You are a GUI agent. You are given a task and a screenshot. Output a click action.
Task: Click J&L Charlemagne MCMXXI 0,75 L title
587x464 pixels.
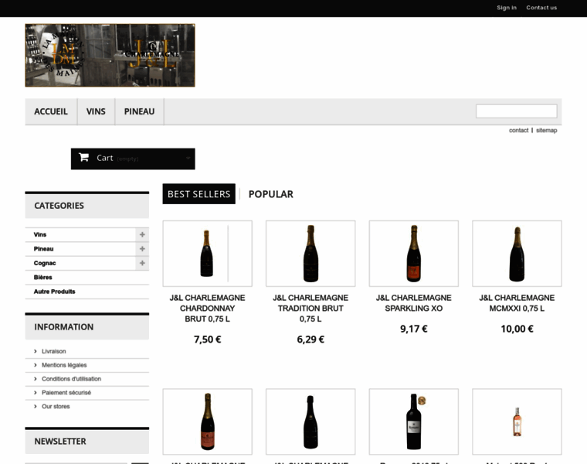tap(517, 303)
